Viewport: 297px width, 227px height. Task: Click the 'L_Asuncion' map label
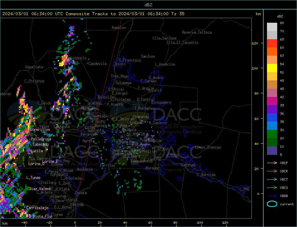(x=165, y=64)
